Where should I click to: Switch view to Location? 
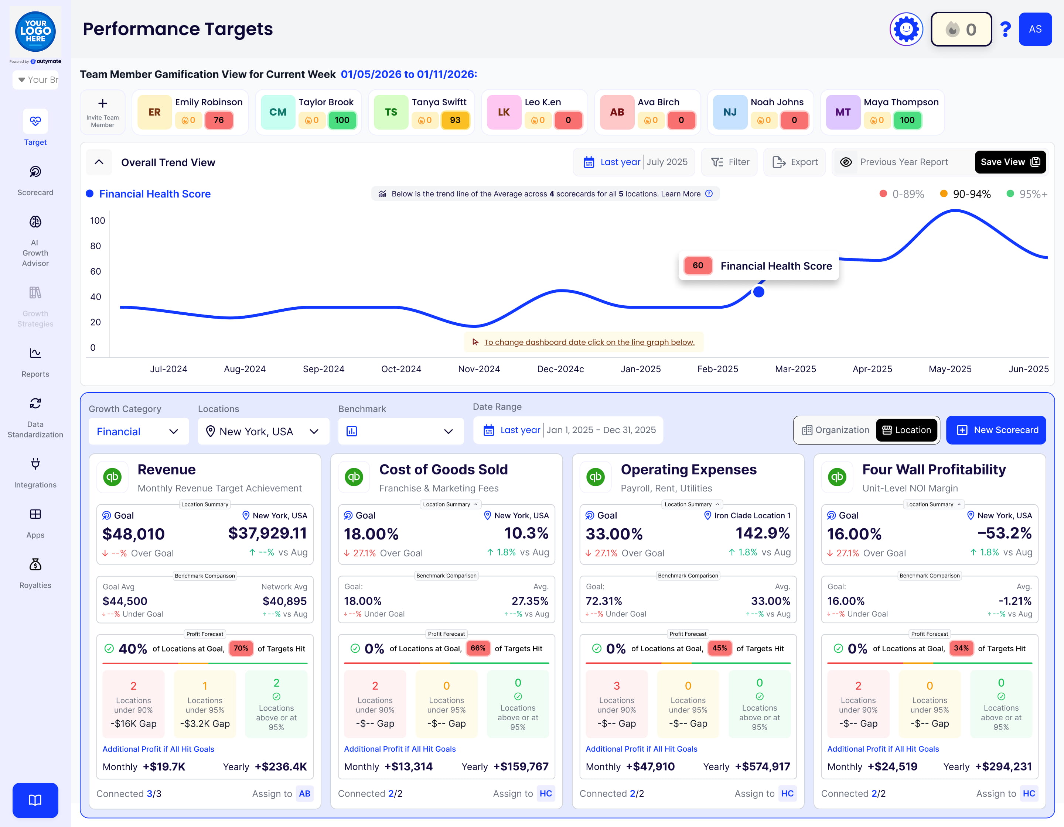[x=907, y=430]
